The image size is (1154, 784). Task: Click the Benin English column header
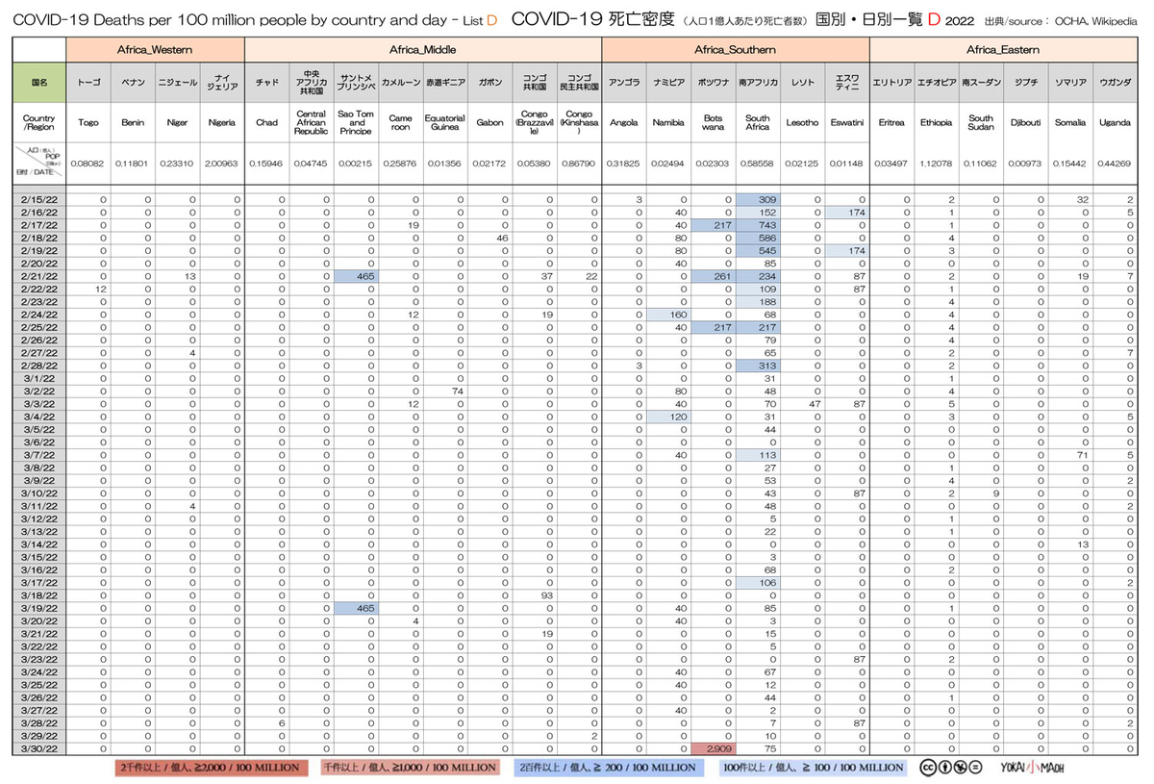click(133, 123)
